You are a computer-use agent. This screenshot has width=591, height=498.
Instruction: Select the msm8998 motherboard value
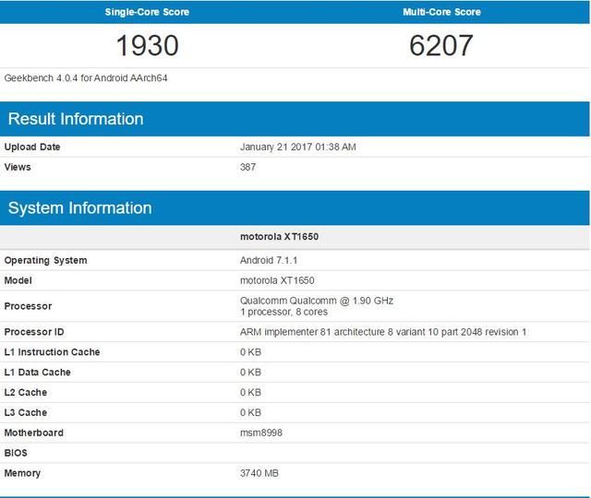[260, 433]
